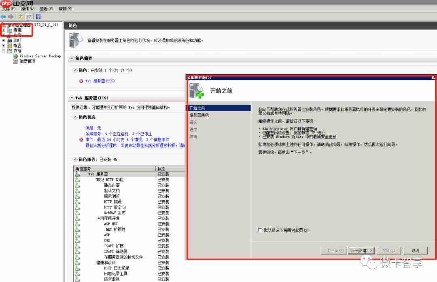
Task: Expand the 配置 tree node
Action: pos(3,46)
